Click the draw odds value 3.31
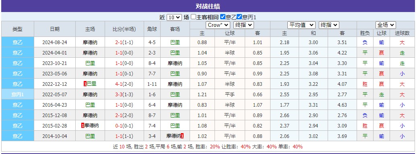 point(313,105)
